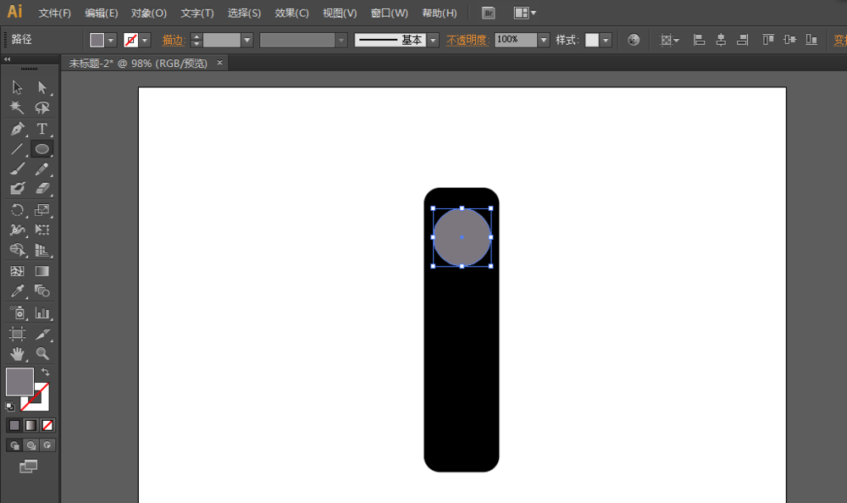Open the opacity percentage dropdown
Viewport: 847px width, 503px height.
pos(544,40)
